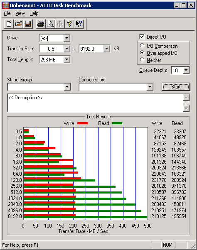Click the read value 495954
The width and height of the screenshot is (197, 250).
coord(179,216)
